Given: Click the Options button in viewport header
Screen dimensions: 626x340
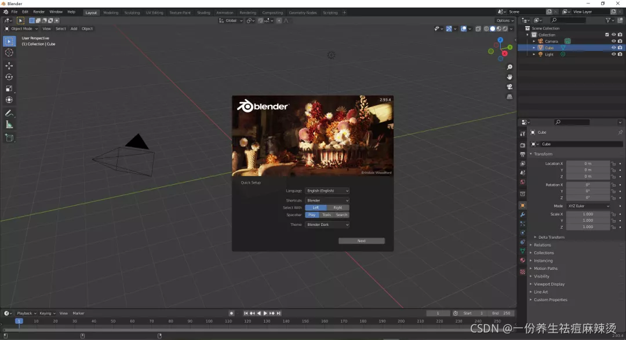Looking at the screenshot, I should [505, 21].
